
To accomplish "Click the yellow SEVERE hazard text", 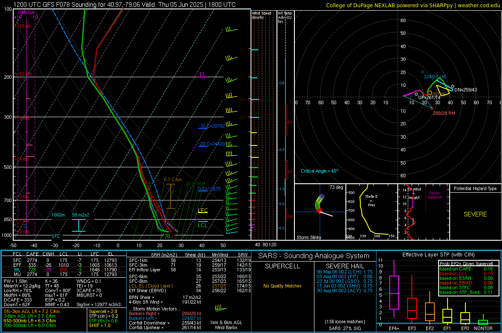I will click(475, 214).
